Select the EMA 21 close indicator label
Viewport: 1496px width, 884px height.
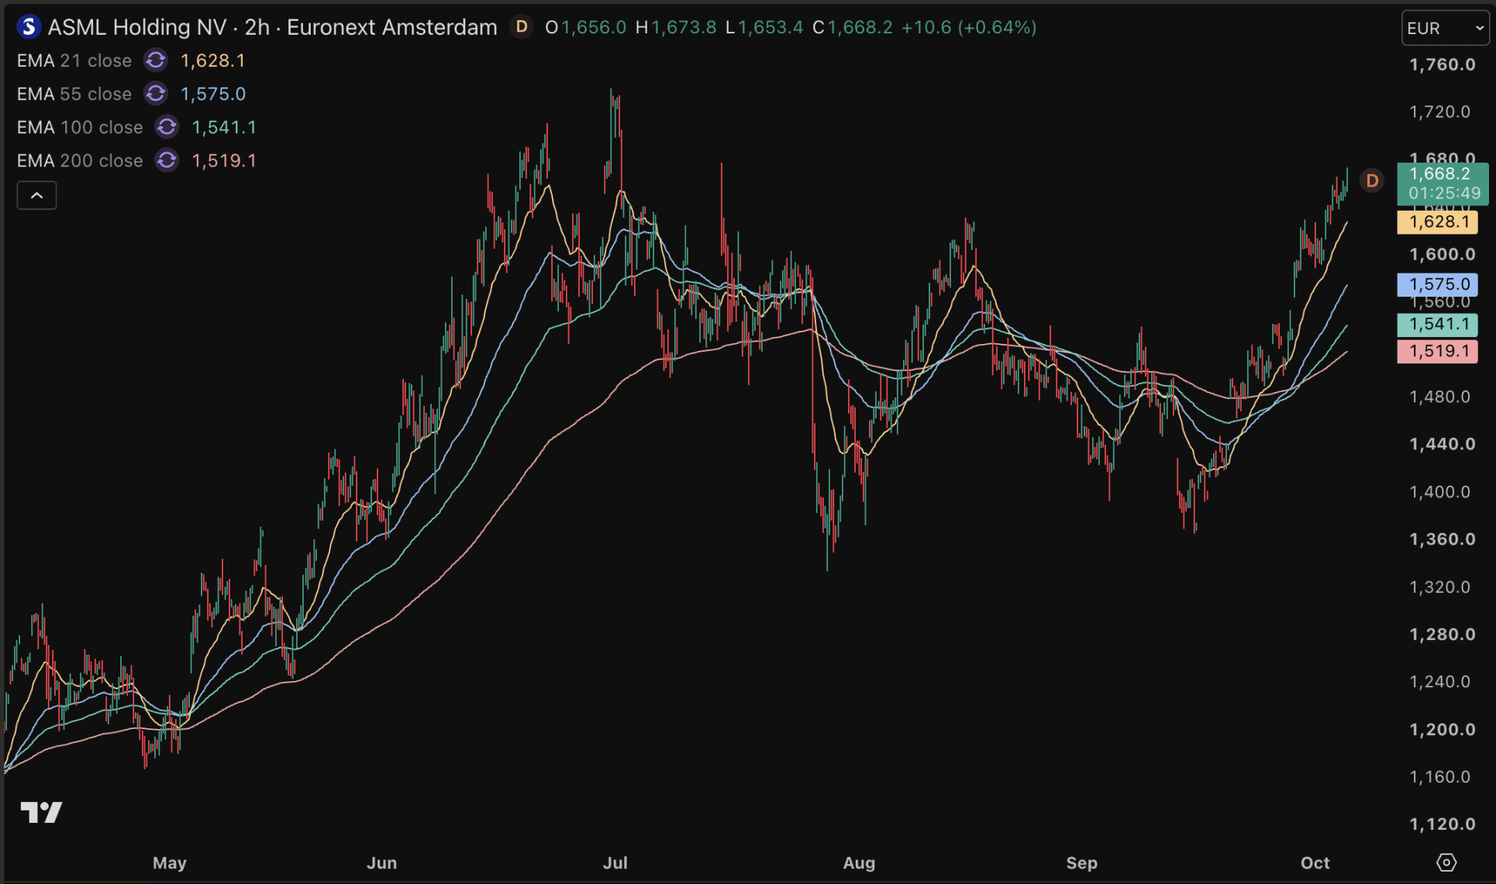point(74,60)
